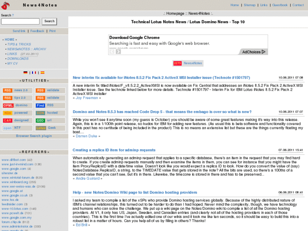
Task: Open the Find RSS badge
Action: pos(50,106)
